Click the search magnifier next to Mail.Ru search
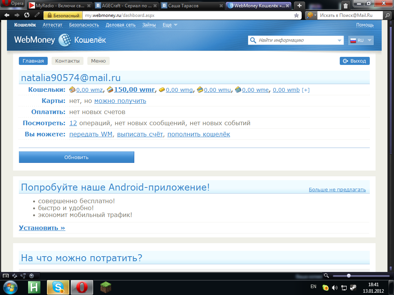Screen dimensions: 394x295 (387, 15)
